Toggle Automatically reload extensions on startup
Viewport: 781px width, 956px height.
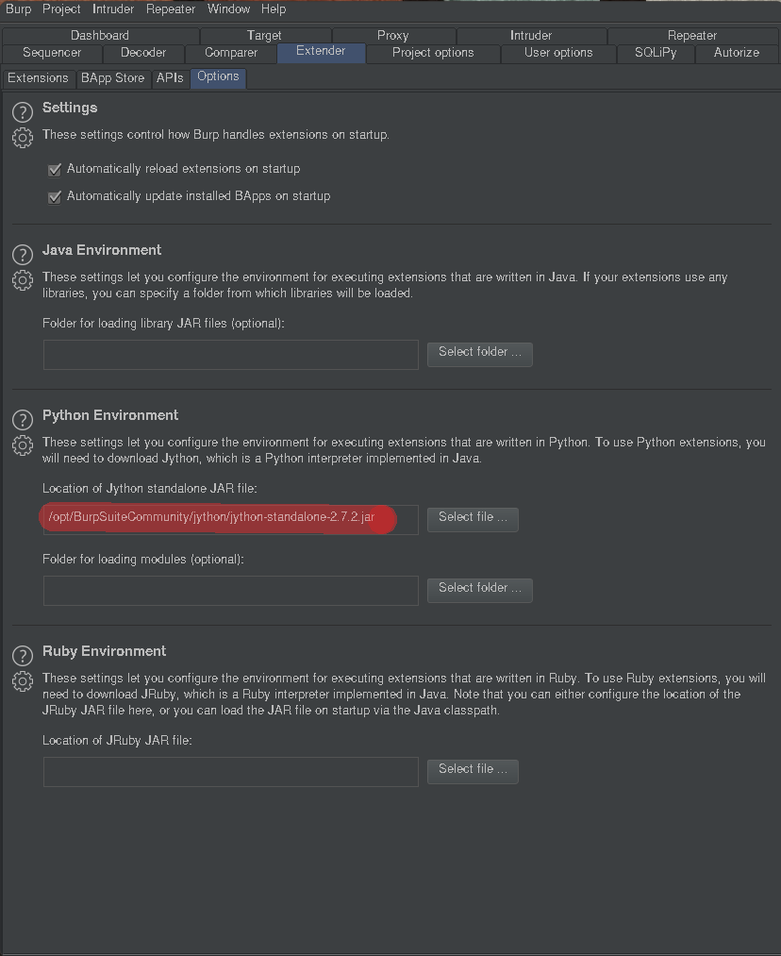[55, 169]
